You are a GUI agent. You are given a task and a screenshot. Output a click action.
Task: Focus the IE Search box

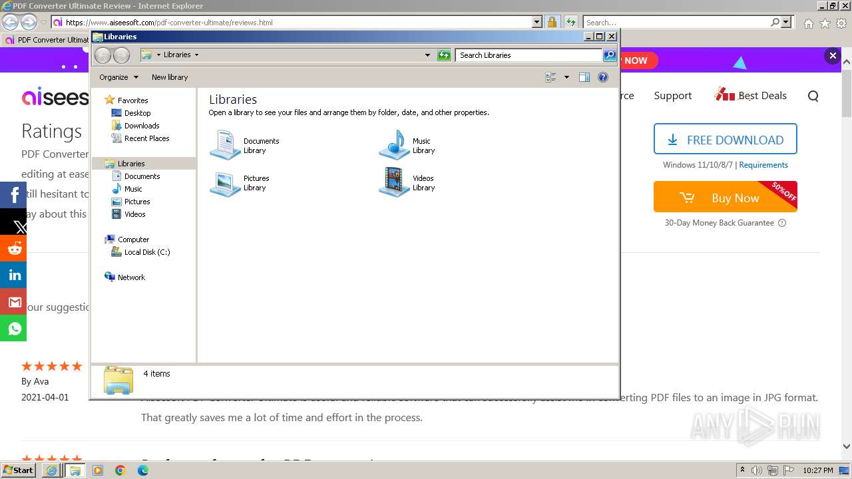pos(676,23)
